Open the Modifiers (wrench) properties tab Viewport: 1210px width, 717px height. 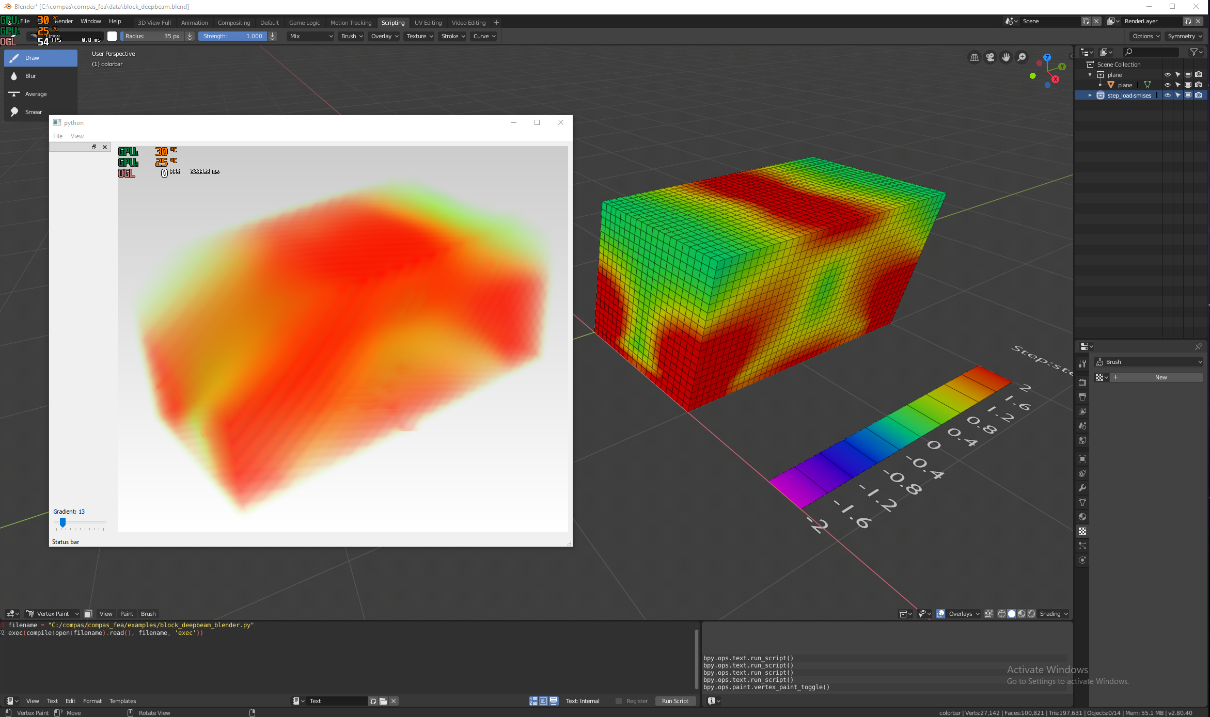(x=1082, y=487)
